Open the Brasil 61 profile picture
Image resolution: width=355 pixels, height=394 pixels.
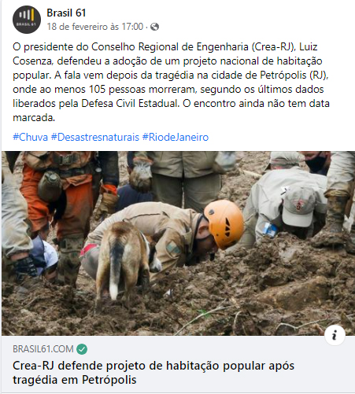(27, 20)
